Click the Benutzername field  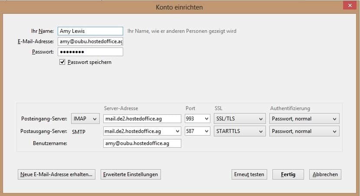coord(142,143)
